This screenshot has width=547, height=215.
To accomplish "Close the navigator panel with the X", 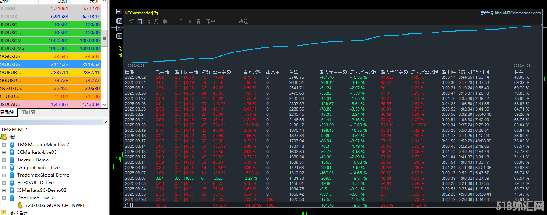I will pyautogui.click(x=106, y=122).
